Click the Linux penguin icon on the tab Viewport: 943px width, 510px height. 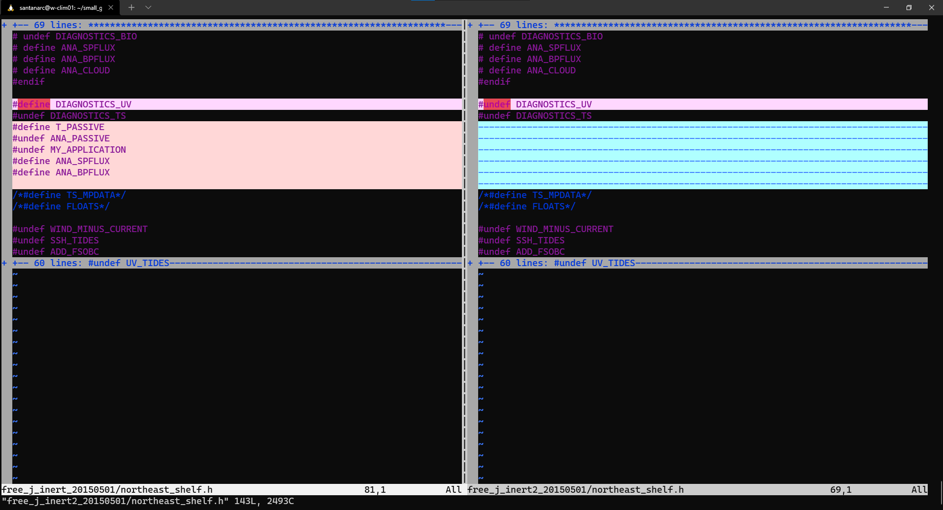(x=10, y=7)
